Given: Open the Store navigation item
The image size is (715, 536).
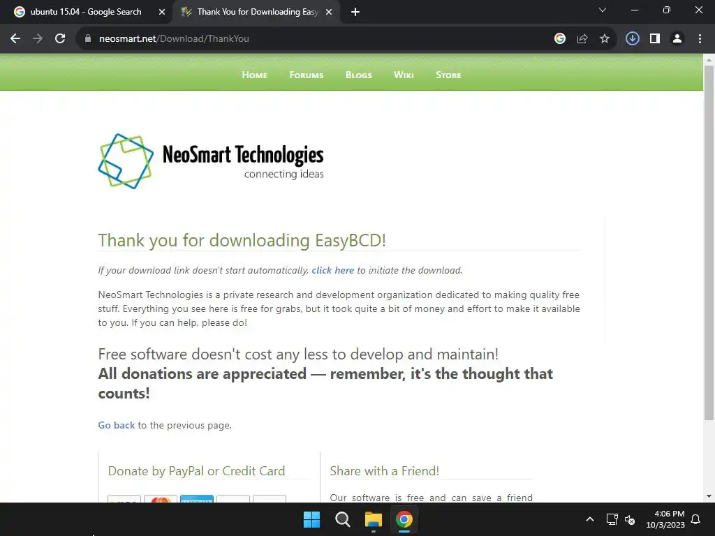Looking at the screenshot, I should [448, 75].
